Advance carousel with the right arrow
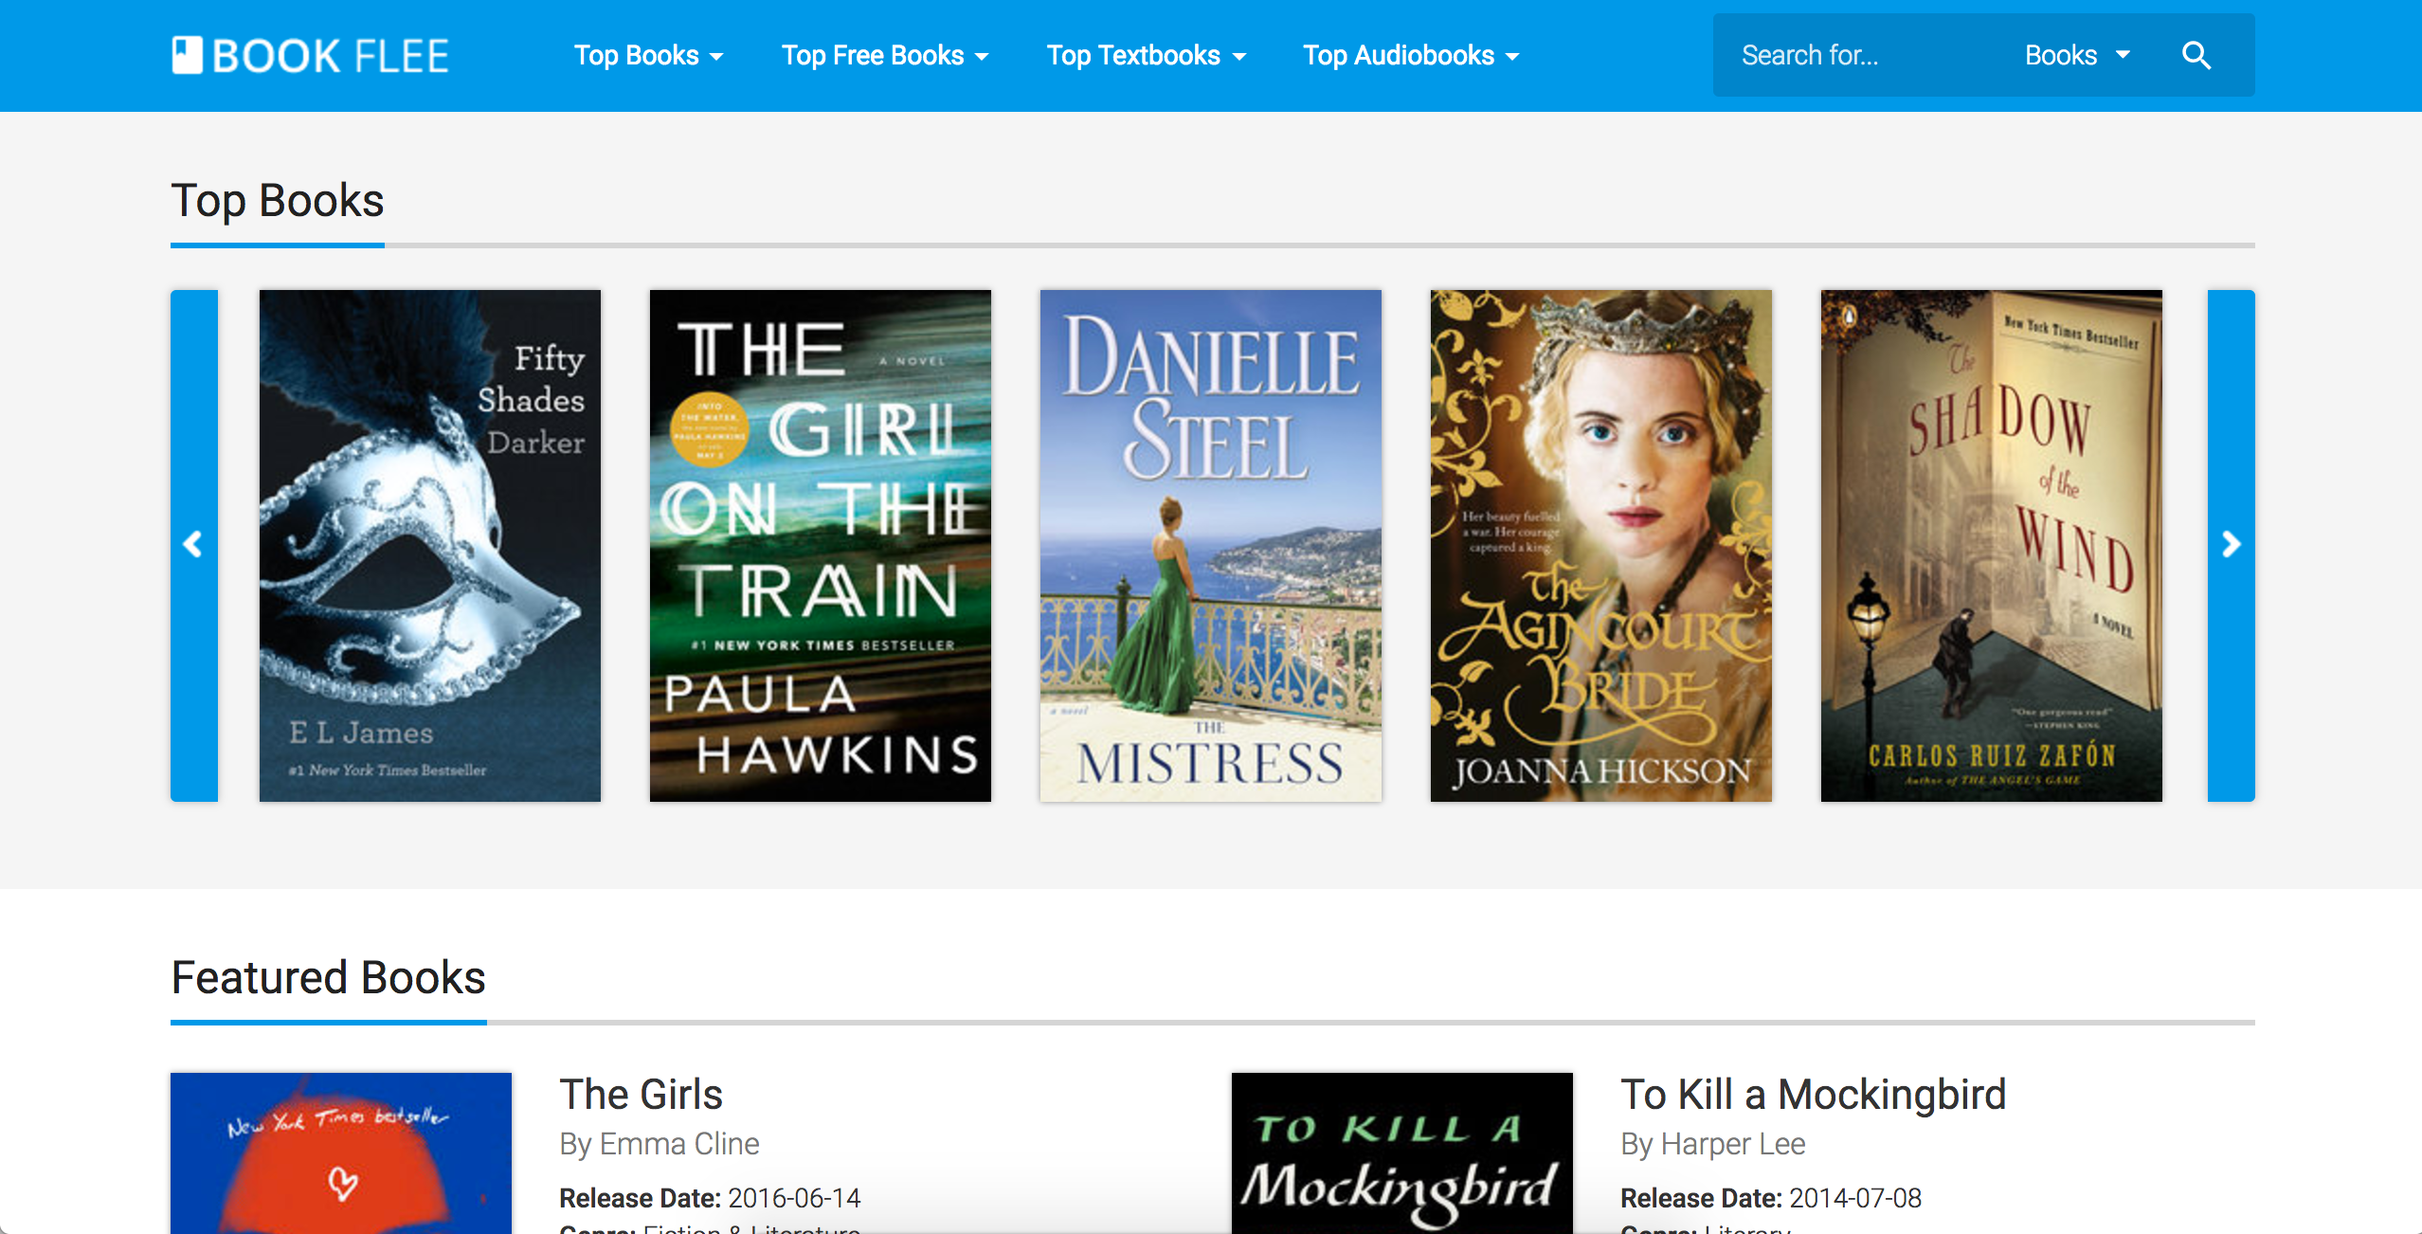 tap(2231, 545)
